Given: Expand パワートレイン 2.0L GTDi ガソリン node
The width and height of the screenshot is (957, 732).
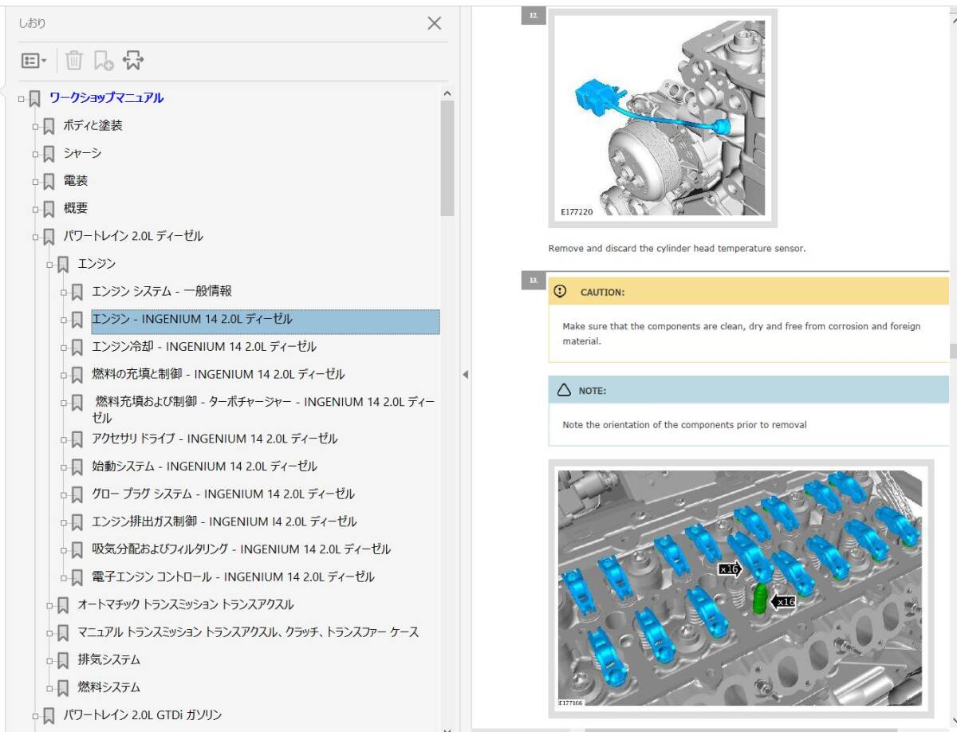Looking at the screenshot, I should [x=35, y=716].
